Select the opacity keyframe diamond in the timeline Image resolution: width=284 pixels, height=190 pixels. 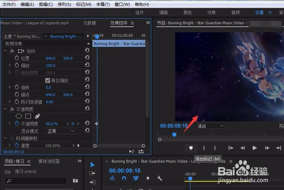(97, 124)
